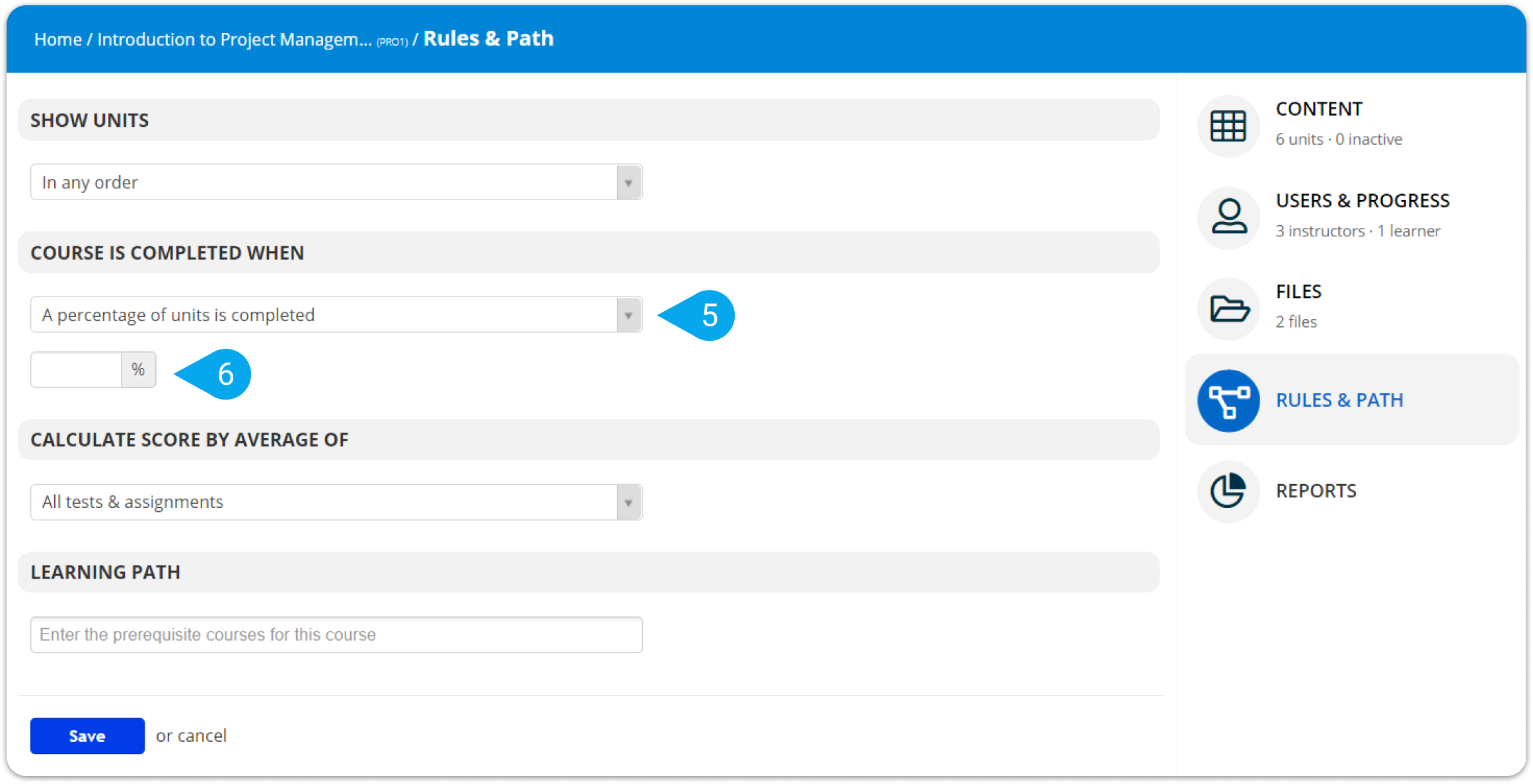Open the Reports pie chart icon
1533x784 pixels.
(1228, 491)
